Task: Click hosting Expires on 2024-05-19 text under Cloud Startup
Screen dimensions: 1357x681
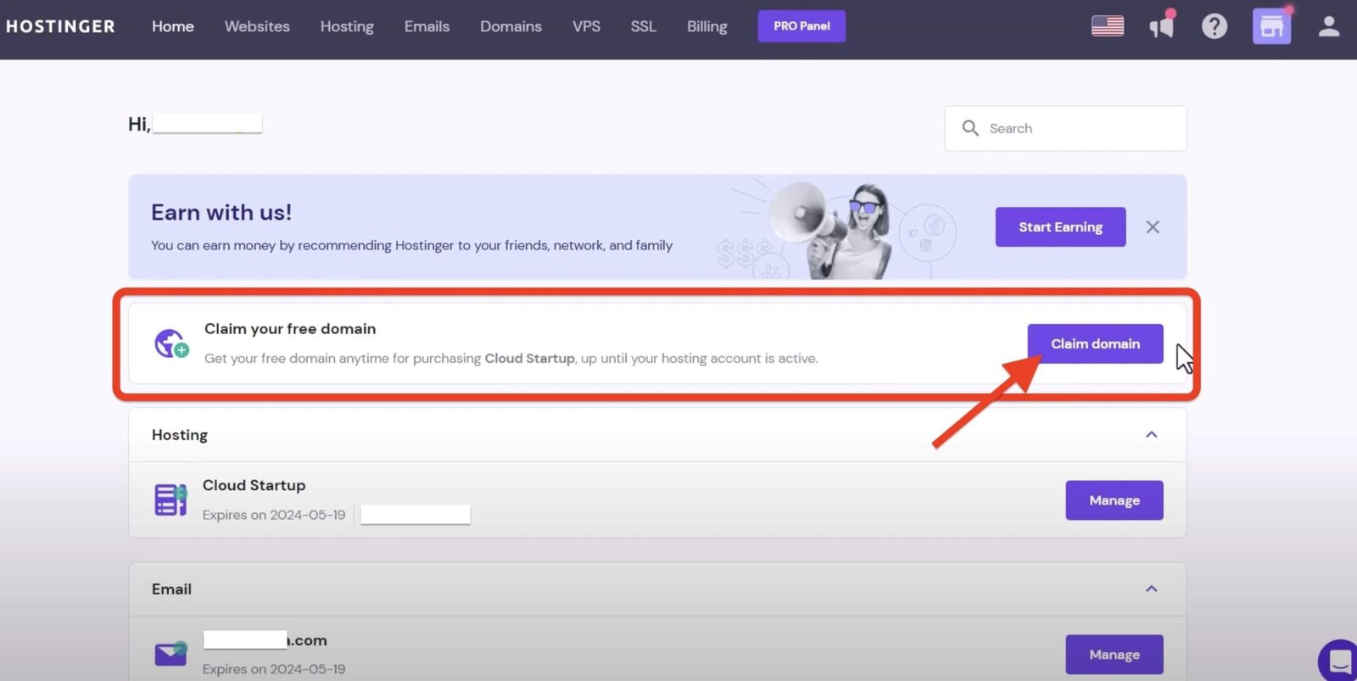Action: (x=274, y=515)
